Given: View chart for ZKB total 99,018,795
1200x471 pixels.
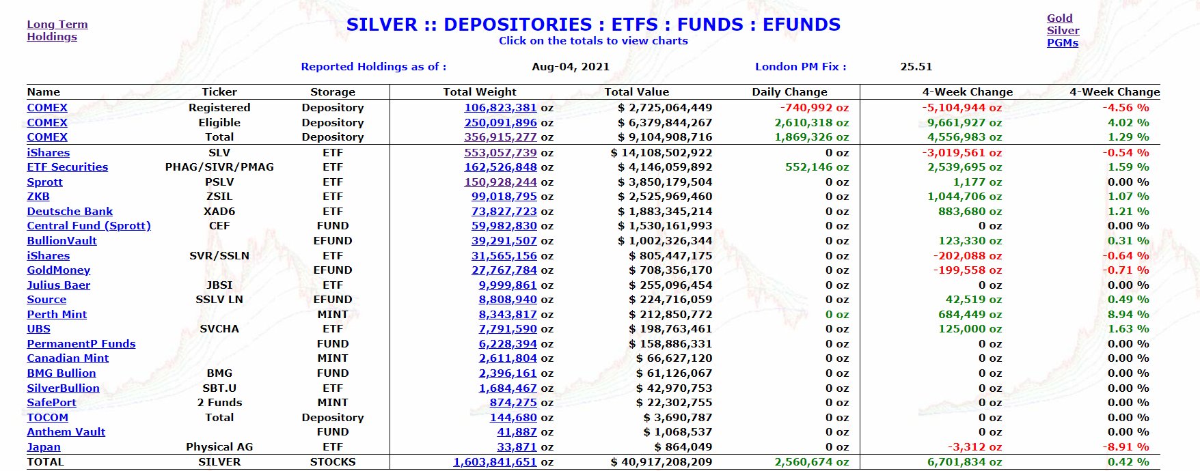Looking at the screenshot, I should pyautogui.click(x=504, y=197).
